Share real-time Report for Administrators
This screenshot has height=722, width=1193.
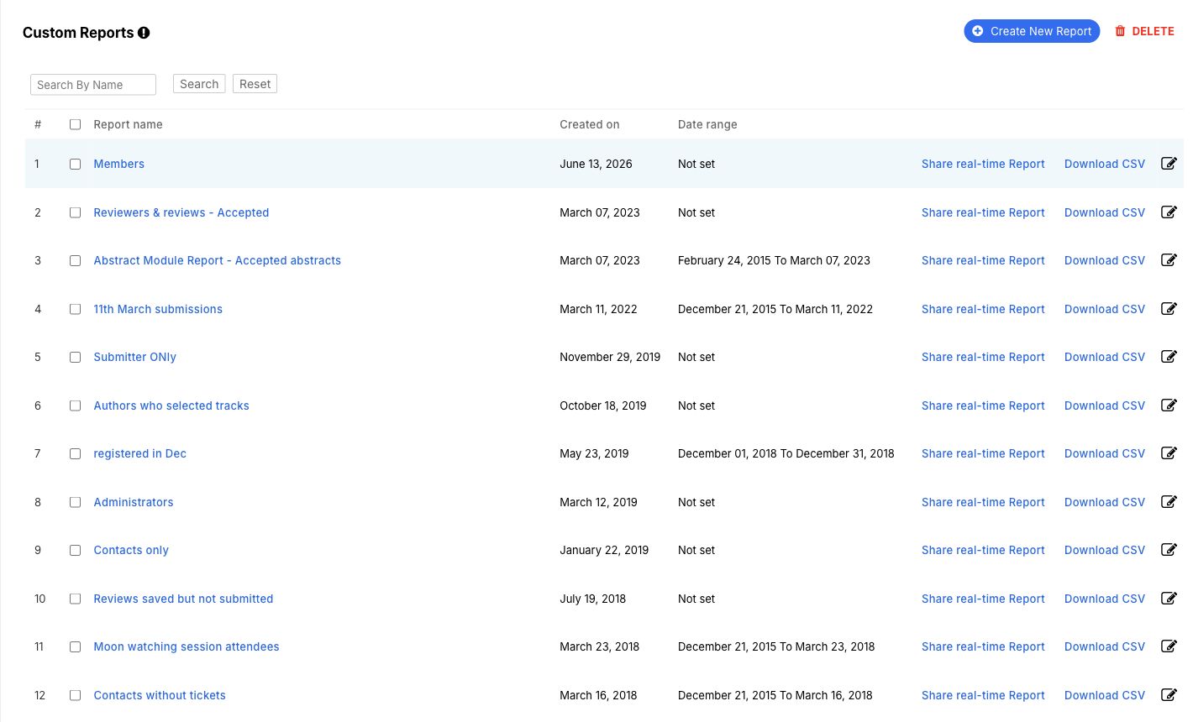click(x=983, y=502)
